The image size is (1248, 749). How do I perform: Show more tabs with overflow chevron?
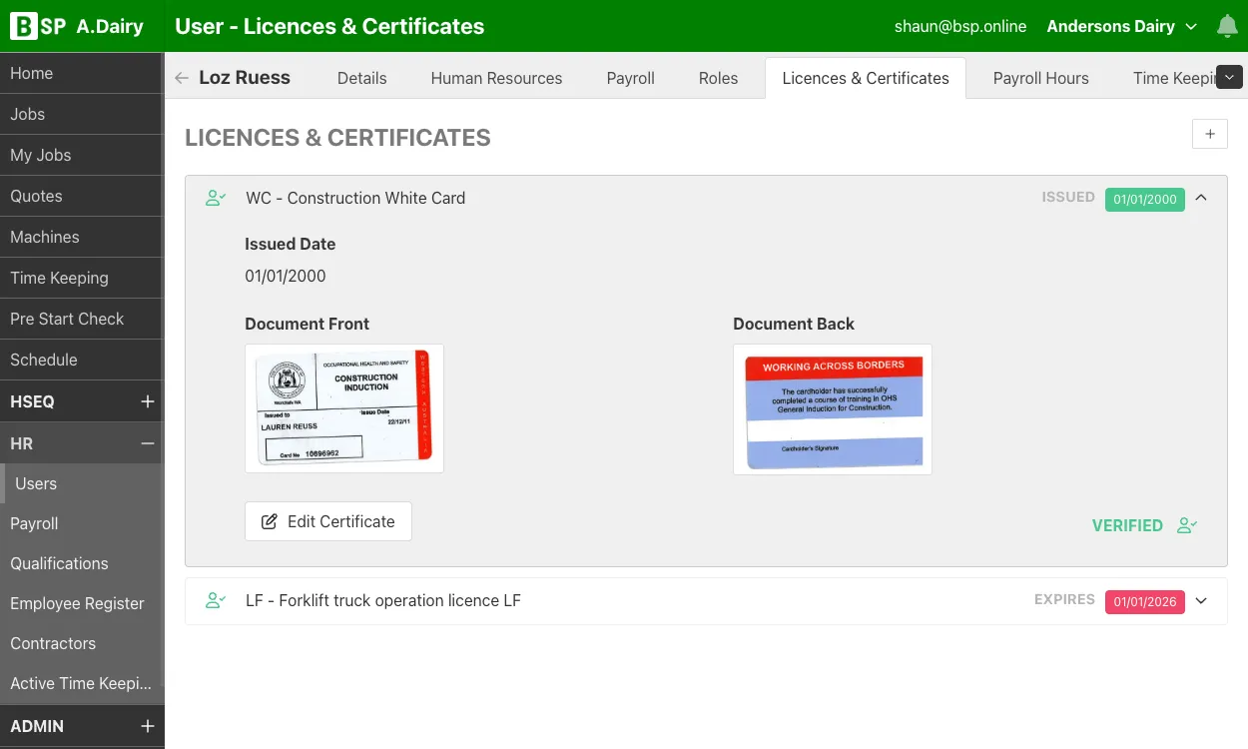tap(1229, 77)
